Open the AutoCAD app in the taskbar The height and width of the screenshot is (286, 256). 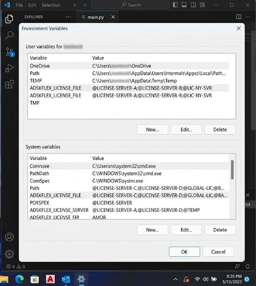[50, 279]
